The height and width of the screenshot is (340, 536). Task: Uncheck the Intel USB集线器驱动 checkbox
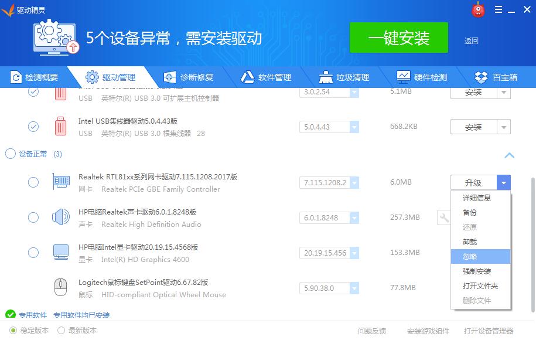[x=33, y=126]
